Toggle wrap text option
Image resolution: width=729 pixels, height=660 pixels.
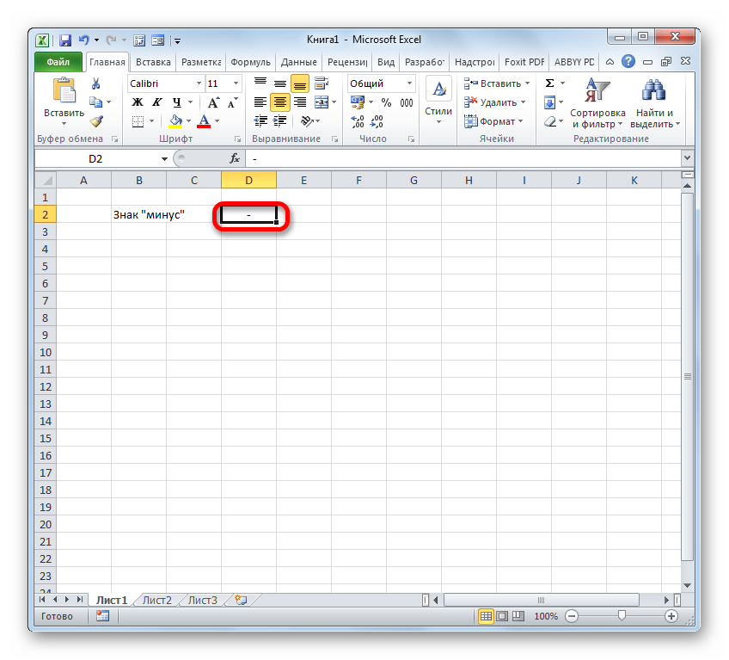pyautogui.click(x=322, y=83)
